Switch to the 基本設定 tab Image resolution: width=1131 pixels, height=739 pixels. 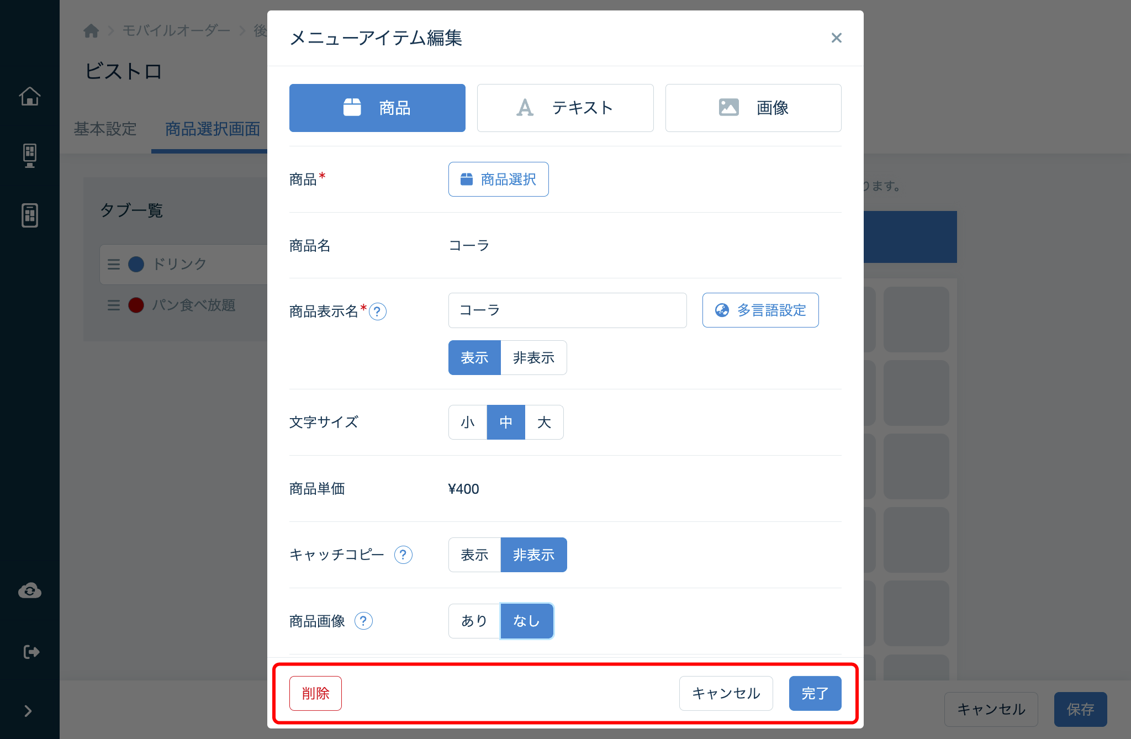[105, 129]
